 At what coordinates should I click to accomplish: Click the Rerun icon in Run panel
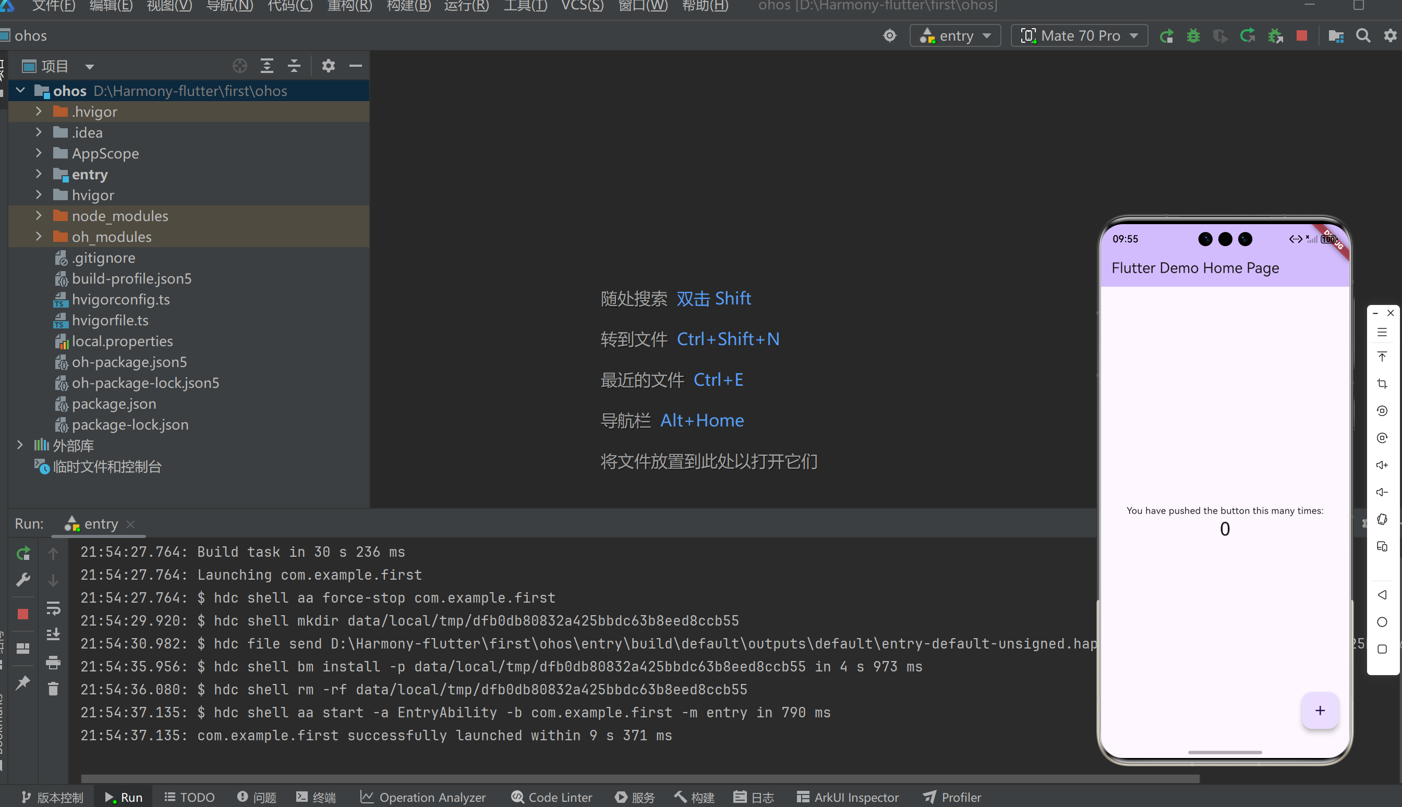click(x=23, y=553)
